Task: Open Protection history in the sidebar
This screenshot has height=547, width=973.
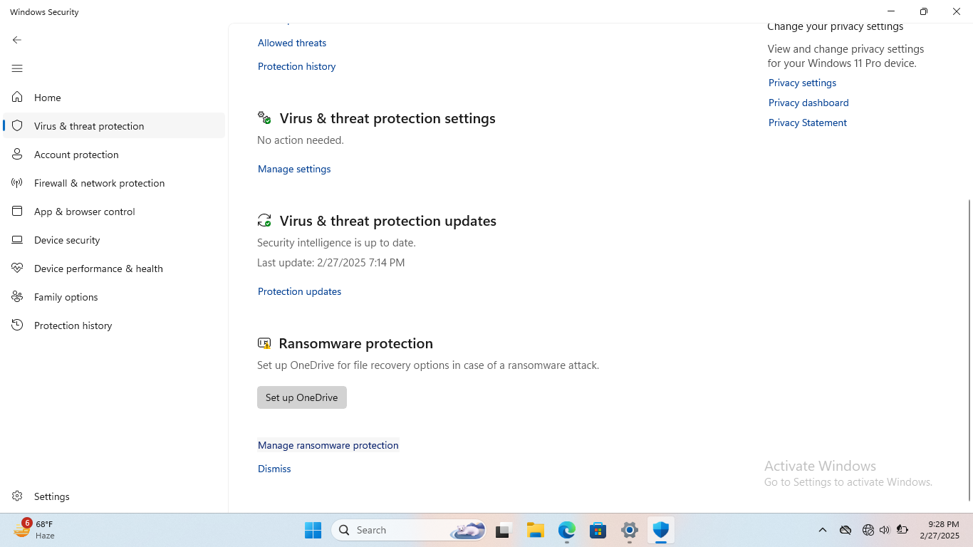Action: point(73,325)
